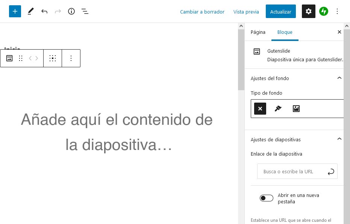Select the no background X option
This screenshot has height=224, width=350.
[x=260, y=109]
